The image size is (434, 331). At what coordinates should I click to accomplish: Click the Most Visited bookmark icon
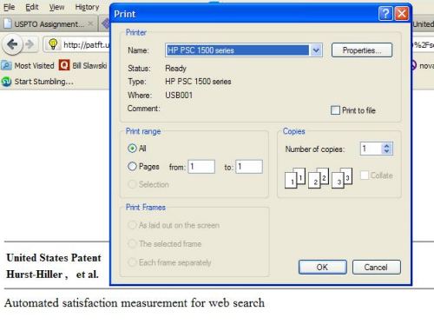click(x=6, y=65)
